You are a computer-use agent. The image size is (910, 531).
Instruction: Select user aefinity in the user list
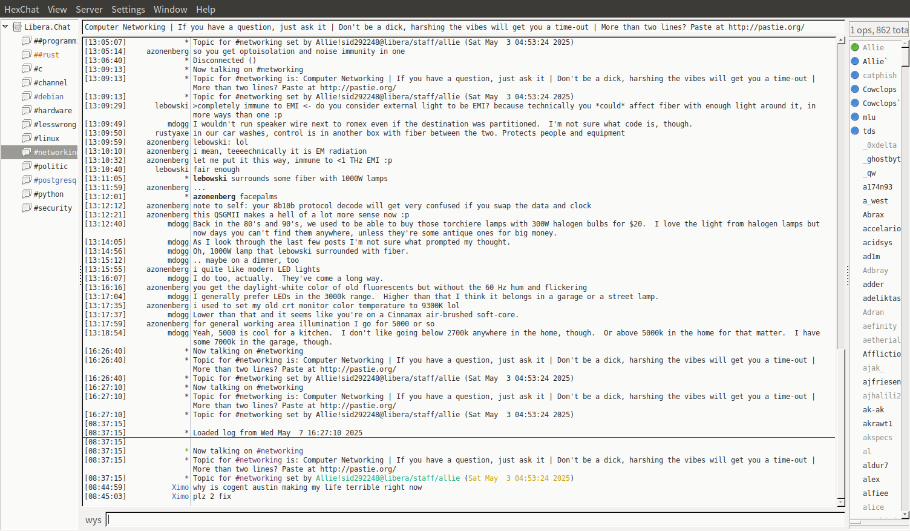click(x=880, y=326)
